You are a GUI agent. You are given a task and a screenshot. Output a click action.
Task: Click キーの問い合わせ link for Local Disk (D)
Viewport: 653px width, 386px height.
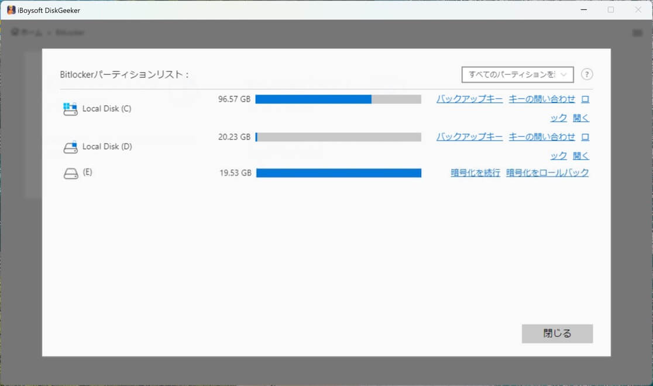542,137
